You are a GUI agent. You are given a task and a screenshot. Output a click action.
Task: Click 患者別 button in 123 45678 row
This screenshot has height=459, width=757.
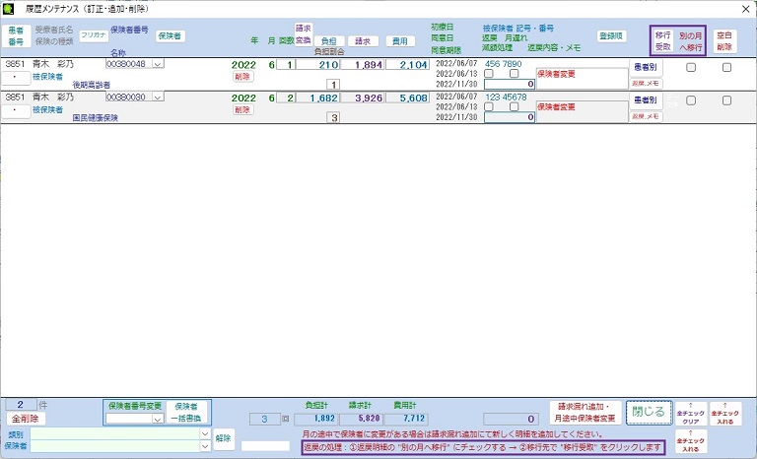tap(646, 99)
